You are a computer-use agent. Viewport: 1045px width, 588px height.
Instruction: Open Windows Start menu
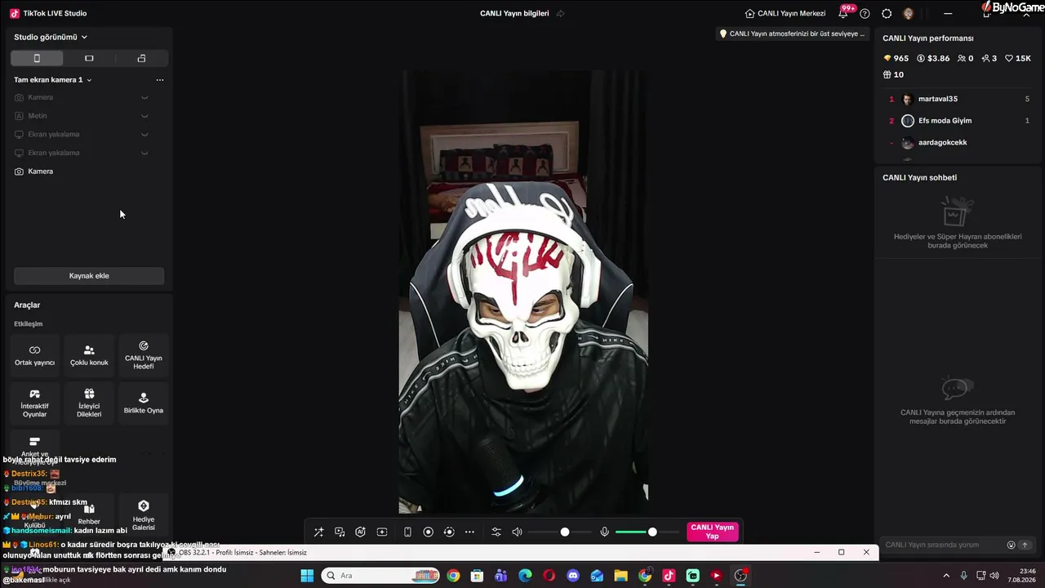pyautogui.click(x=307, y=576)
